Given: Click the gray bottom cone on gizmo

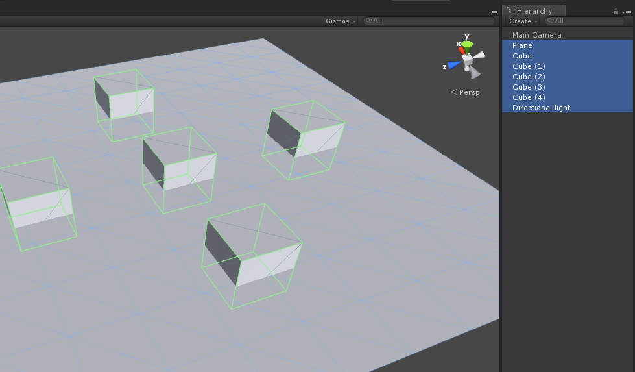Looking at the screenshot, I should click(x=474, y=72).
